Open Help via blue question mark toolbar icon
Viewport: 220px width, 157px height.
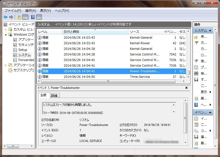33,17
